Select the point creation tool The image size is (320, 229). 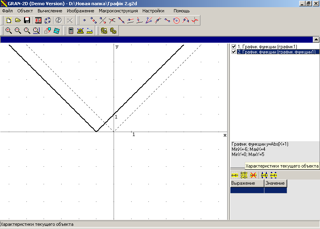(84, 20)
